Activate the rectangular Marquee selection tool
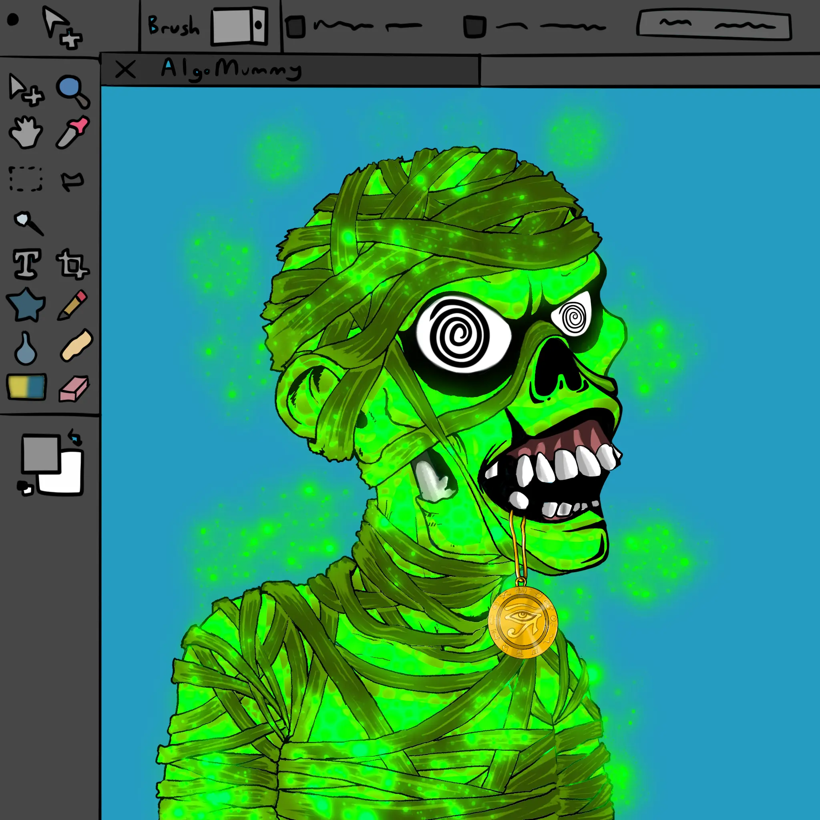 click(x=26, y=179)
